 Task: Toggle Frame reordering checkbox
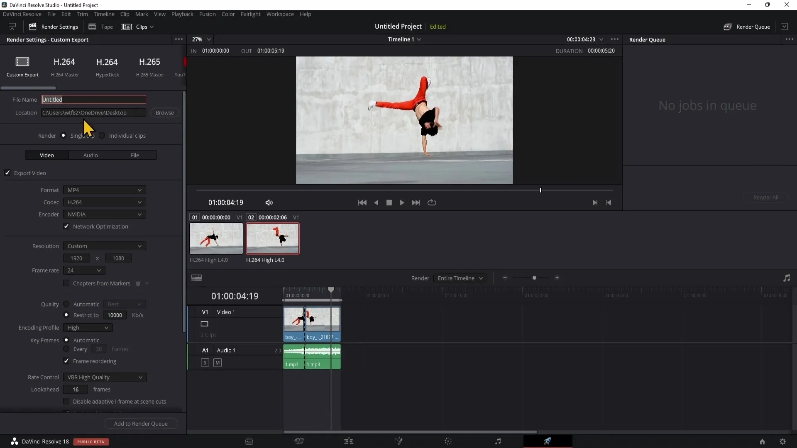(66, 361)
